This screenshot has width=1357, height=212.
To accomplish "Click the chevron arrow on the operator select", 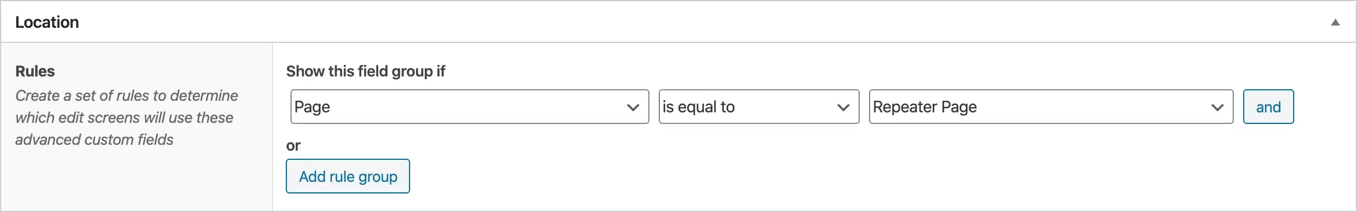I will point(843,107).
